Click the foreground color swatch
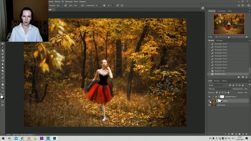Screen dimensions: 251x141 [2, 97]
